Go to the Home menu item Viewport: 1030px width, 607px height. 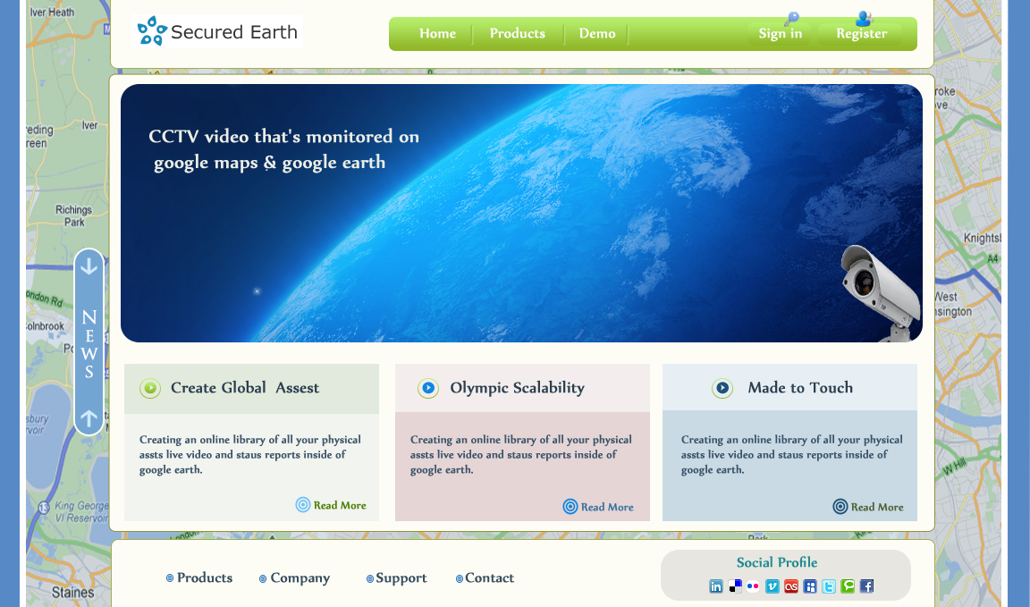(437, 33)
